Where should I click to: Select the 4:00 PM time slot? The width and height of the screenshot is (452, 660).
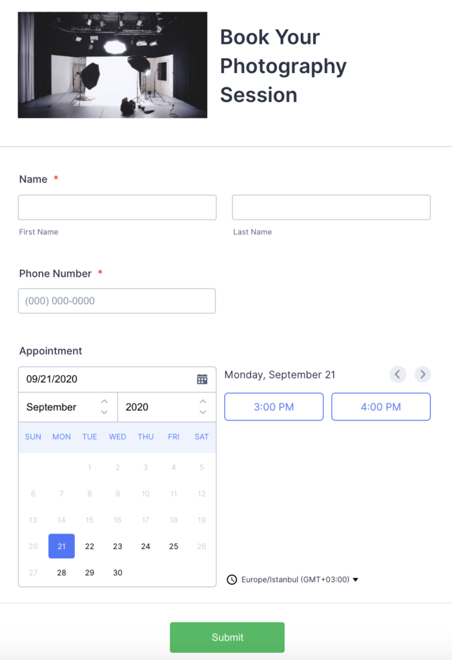tap(380, 407)
